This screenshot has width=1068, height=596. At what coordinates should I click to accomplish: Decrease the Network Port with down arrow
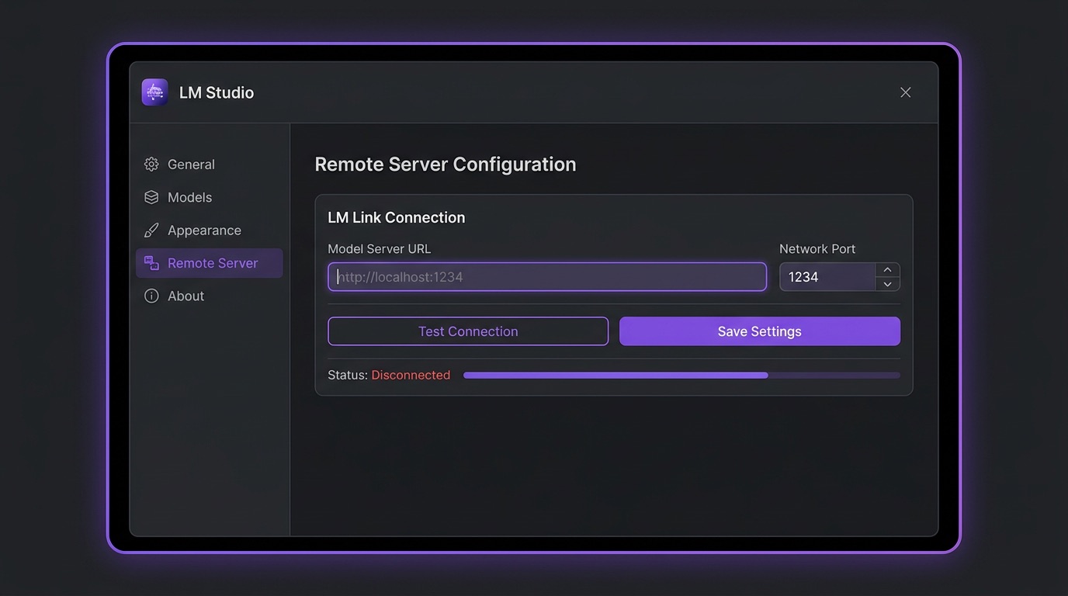click(x=887, y=284)
